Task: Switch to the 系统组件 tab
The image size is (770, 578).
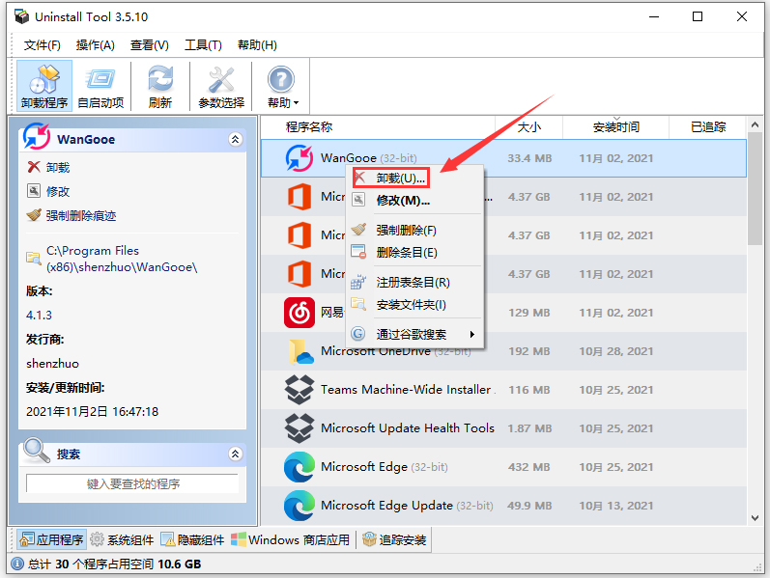Action: [124, 539]
